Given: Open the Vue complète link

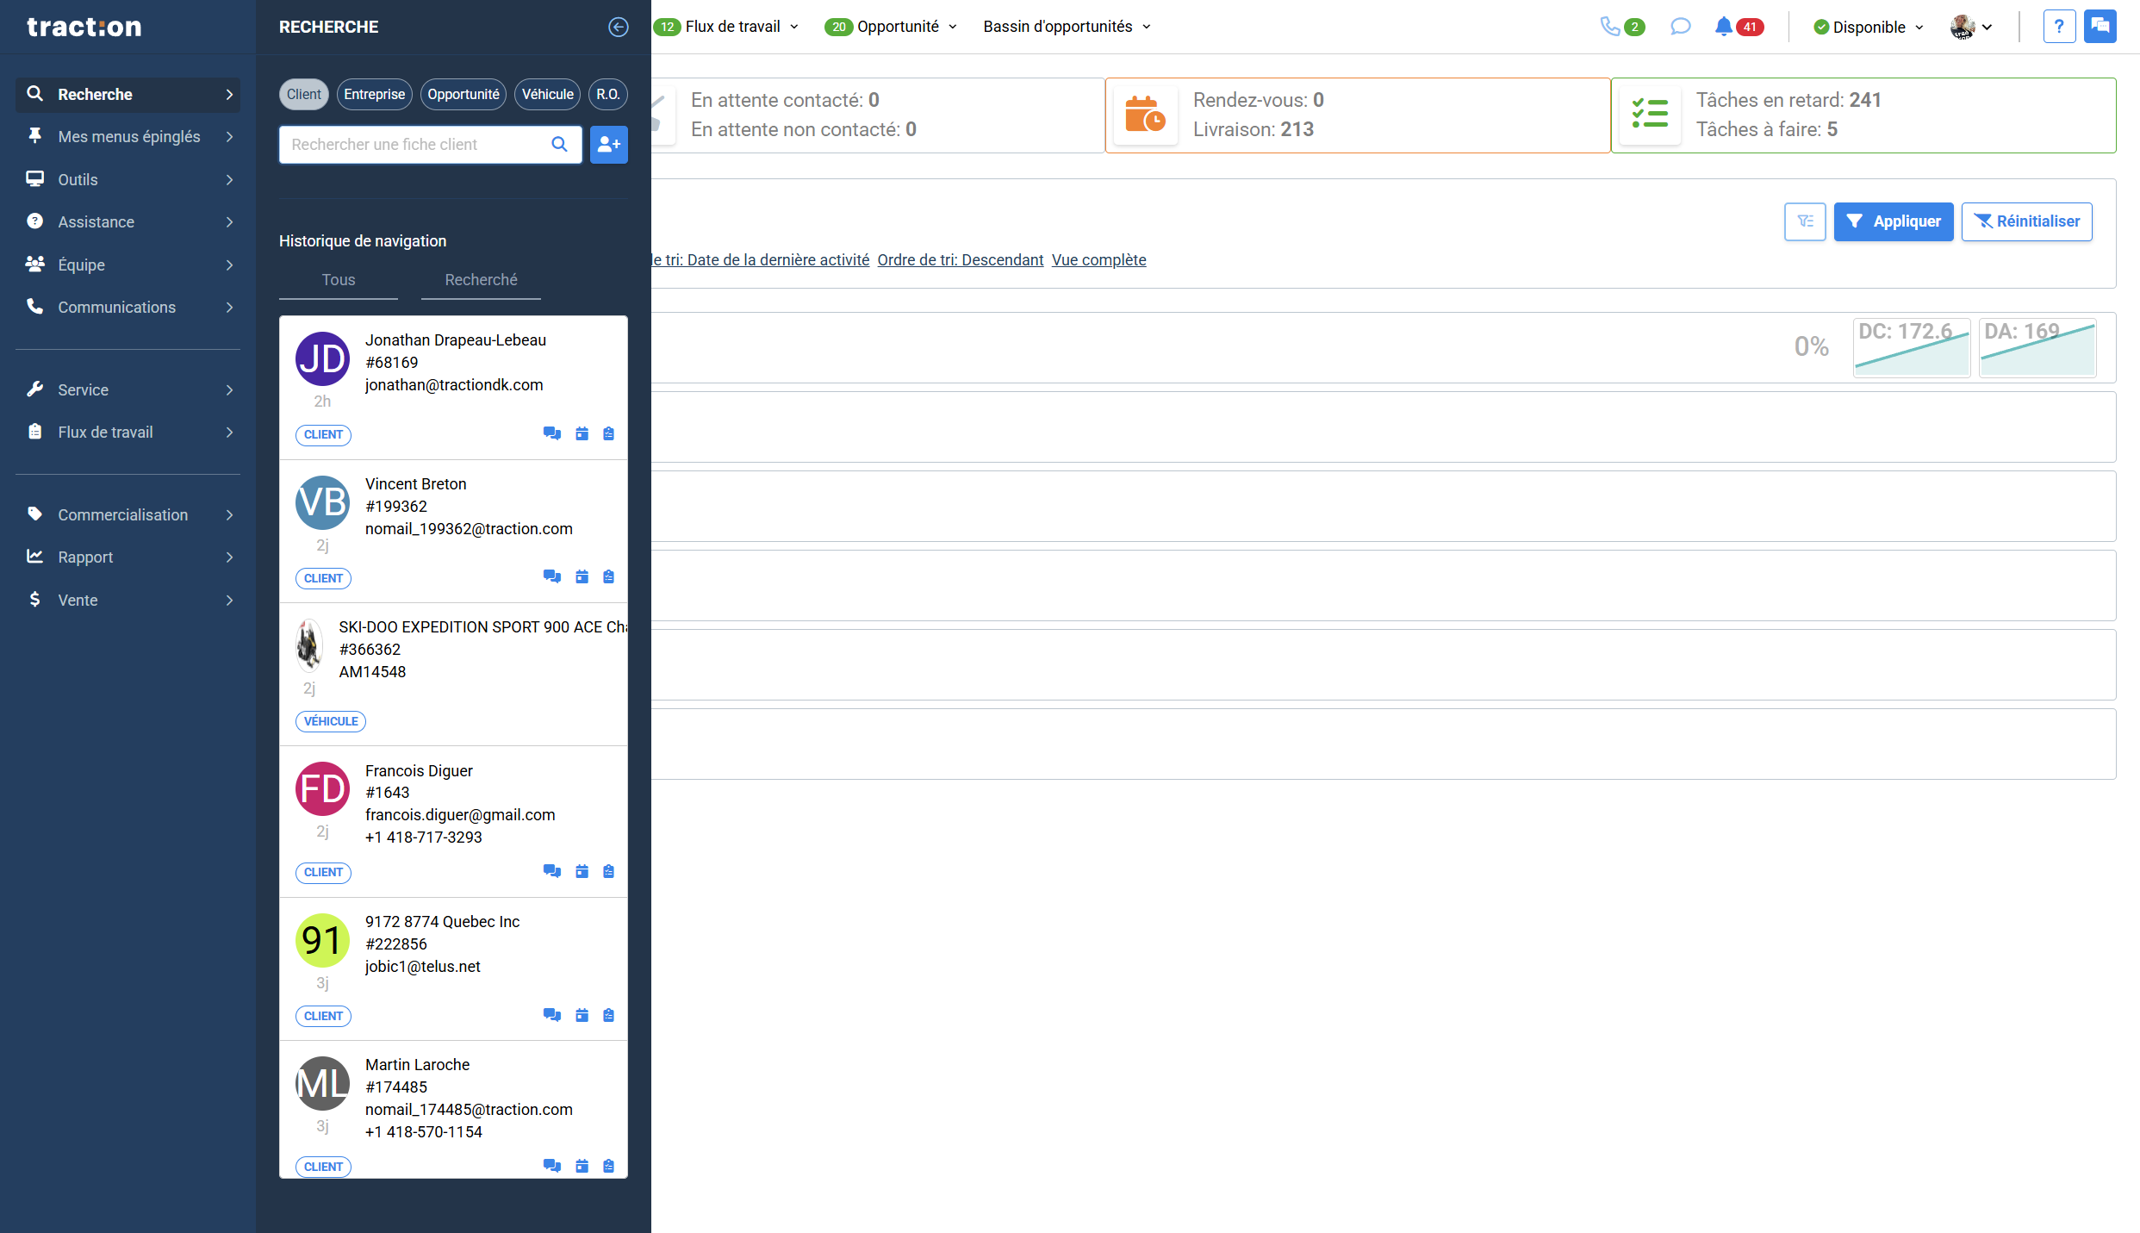Looking at the screenshot, I should coord(1098,259).
